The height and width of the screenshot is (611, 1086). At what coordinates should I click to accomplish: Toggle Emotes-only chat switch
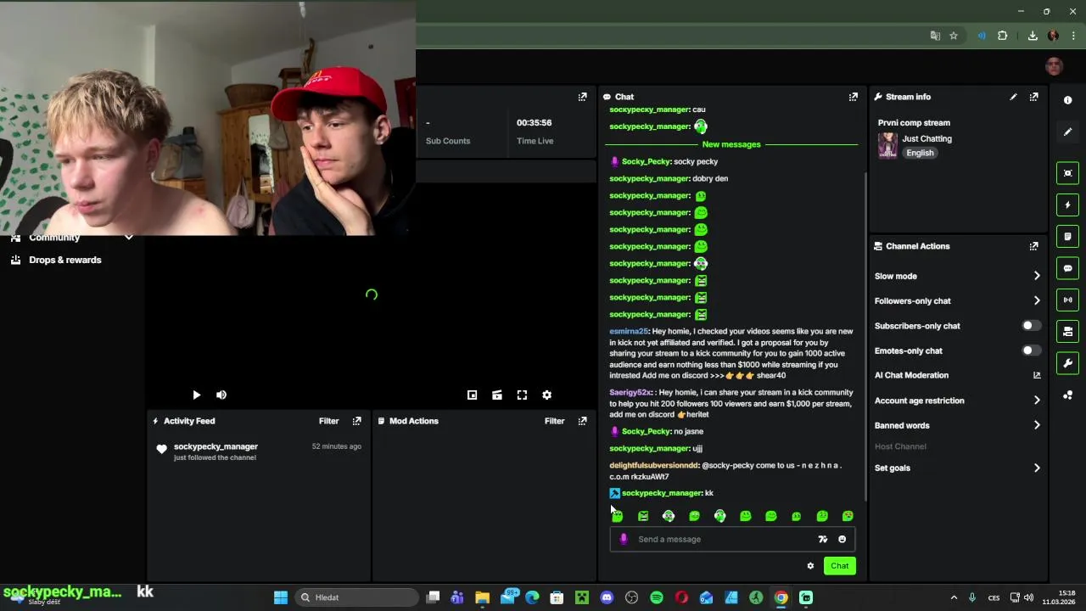click(x=1031, y=350)
